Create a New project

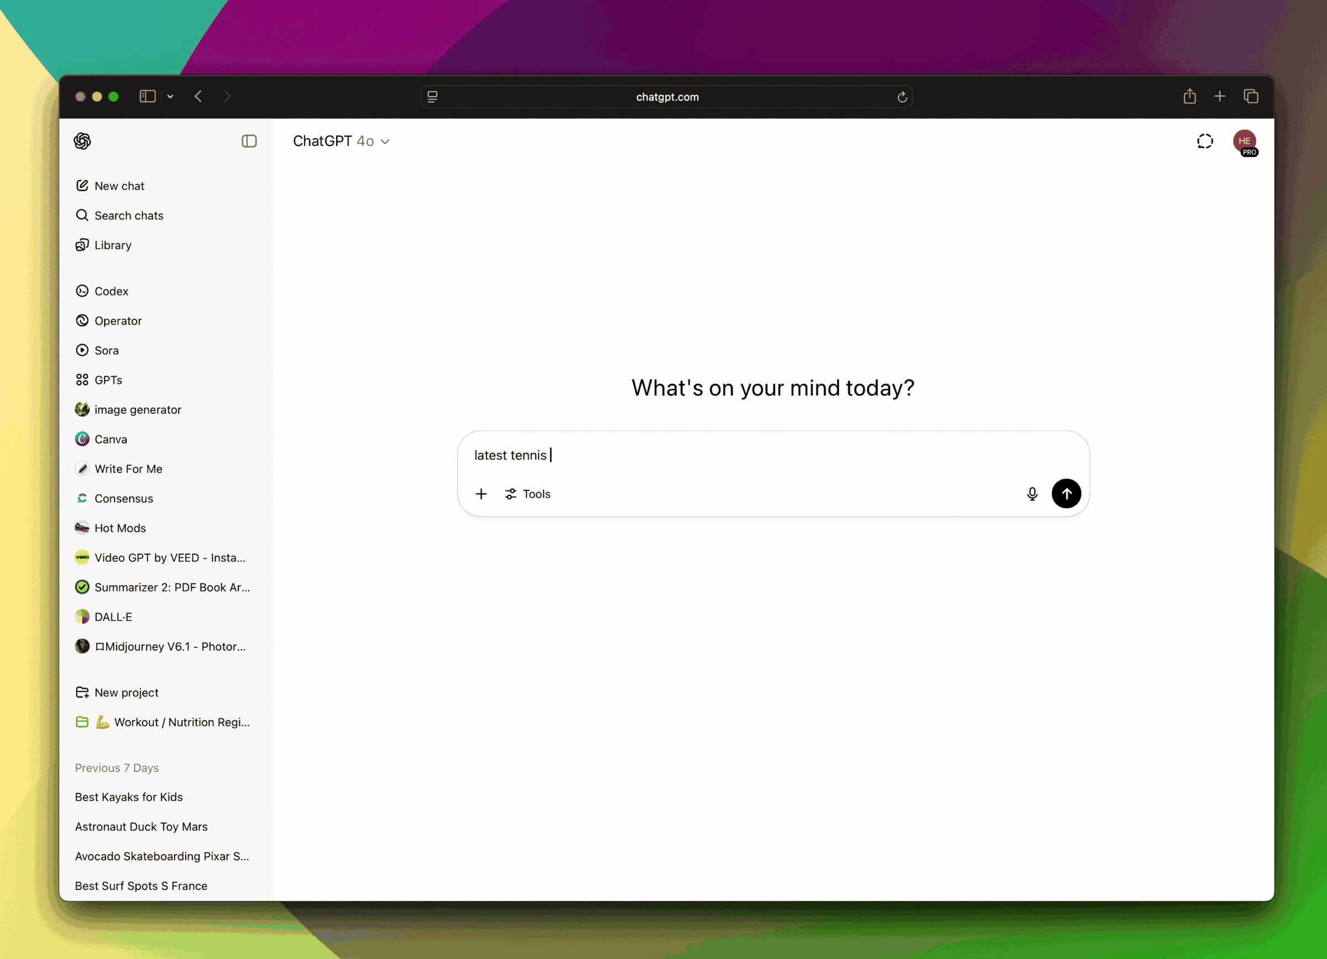click(x=126, y=692)
